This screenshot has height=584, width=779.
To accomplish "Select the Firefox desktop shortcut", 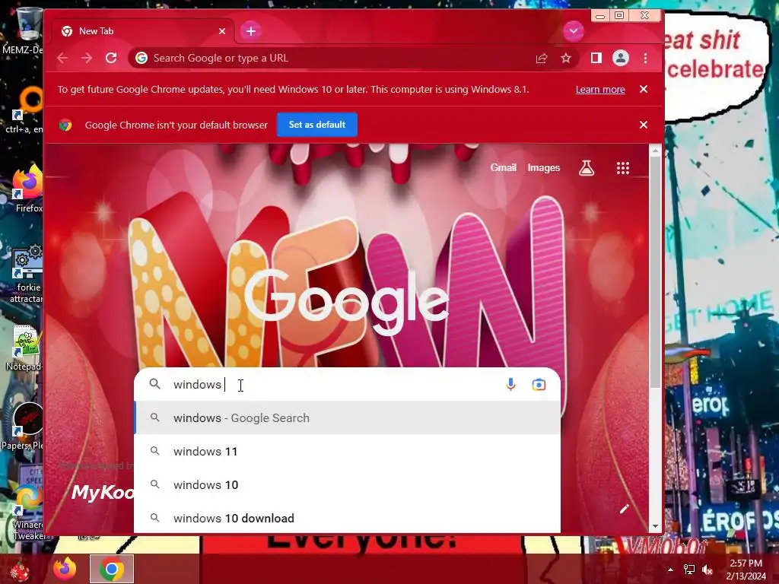I will [28, 189].
